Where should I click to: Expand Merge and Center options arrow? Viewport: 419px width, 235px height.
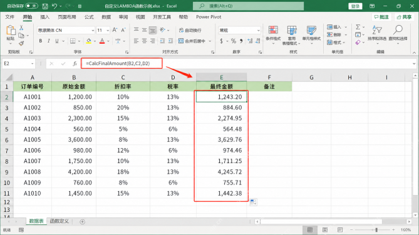[x=210, y=41]
